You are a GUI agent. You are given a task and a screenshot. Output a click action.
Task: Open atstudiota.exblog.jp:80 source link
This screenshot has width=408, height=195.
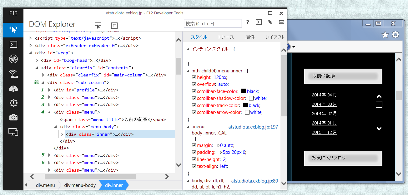pos(254,181)
